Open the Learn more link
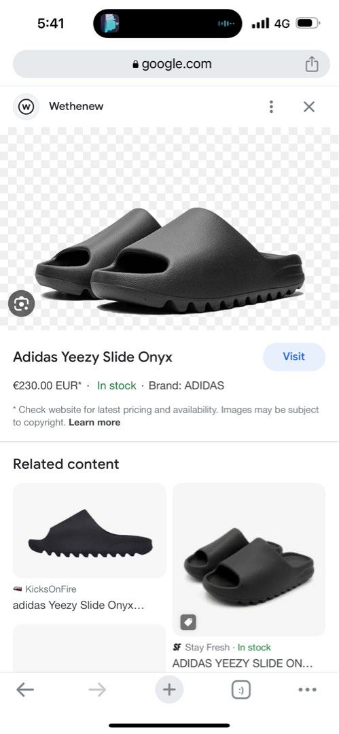This screenshot has height=734, width=339. [94, 422]
